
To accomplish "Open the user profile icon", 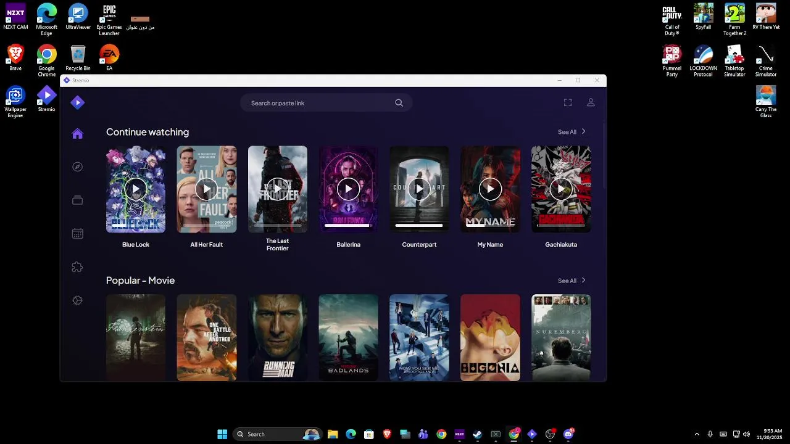I will 591,103.
